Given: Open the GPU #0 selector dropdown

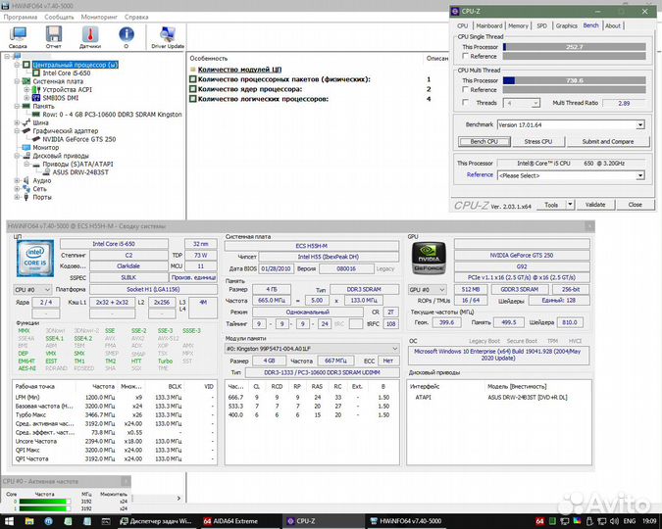Looking at the screenshot, I should [427, 289].
